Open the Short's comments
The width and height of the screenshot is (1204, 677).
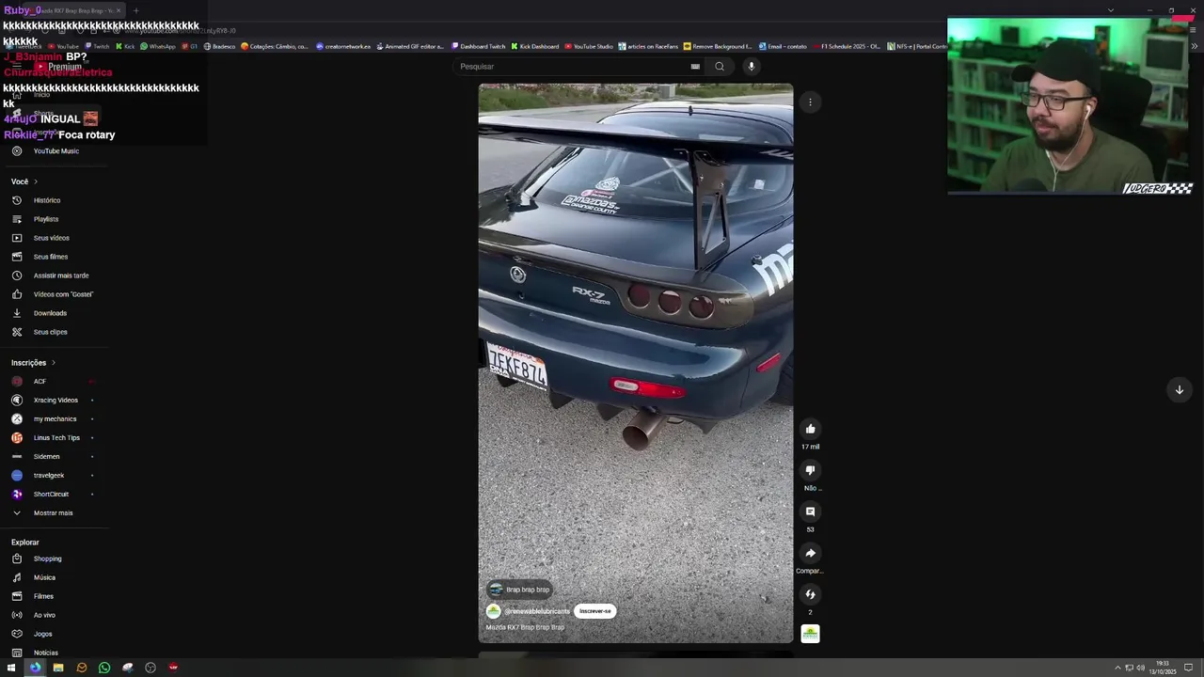[x=810, y=512]
